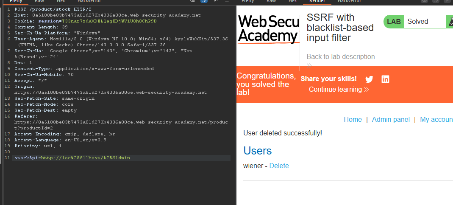
Task: Click the 'Congratulations, you solved the lab!' message
Action: pyautogui.click(x=266, y=84)
